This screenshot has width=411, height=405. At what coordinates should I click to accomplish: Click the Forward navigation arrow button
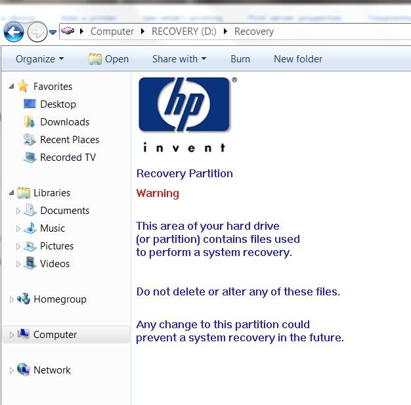point(37,32)
